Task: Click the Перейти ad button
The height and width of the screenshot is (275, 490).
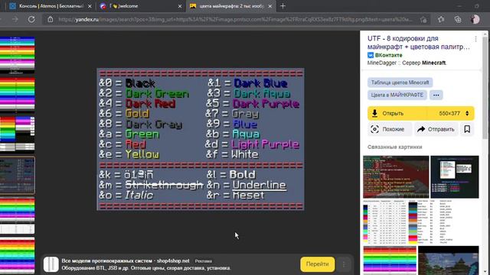Action: click(x=317, y=264)
